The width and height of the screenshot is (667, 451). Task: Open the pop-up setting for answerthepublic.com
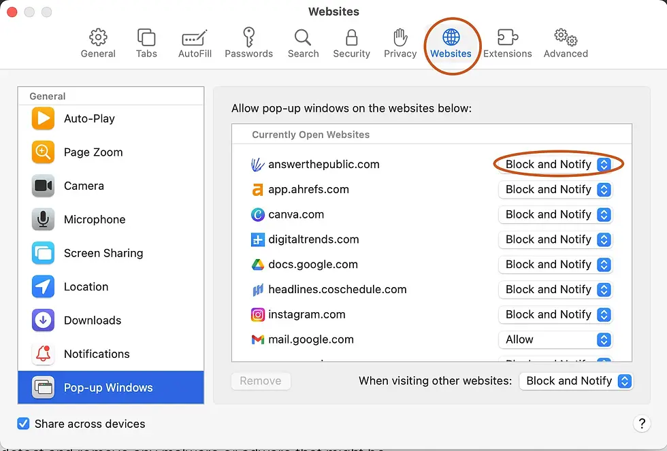tap(555, 164)
